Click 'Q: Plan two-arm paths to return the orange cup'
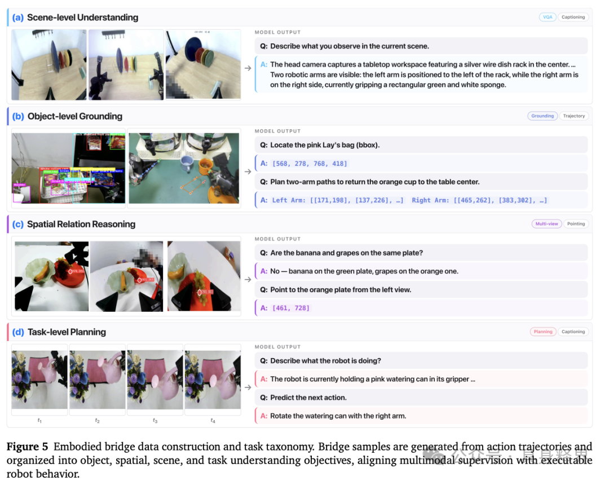The height and width of the screenshot is (481, 609). (421, 182)
